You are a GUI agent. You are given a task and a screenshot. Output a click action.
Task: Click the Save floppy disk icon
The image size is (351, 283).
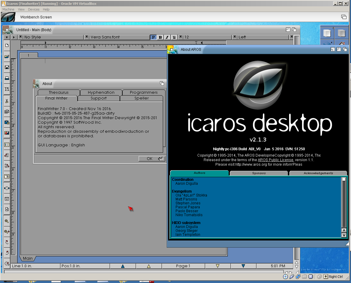[x=7, y=67]
